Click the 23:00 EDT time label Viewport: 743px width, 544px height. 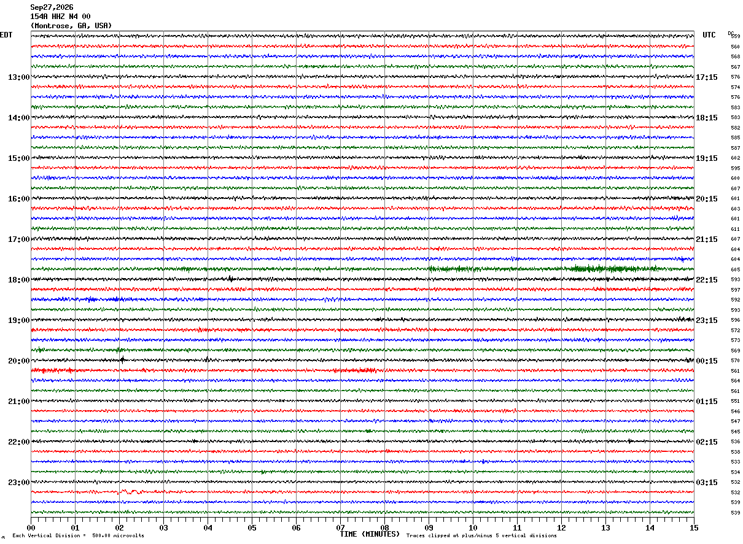pyautogui.click(x=18, y=483)
